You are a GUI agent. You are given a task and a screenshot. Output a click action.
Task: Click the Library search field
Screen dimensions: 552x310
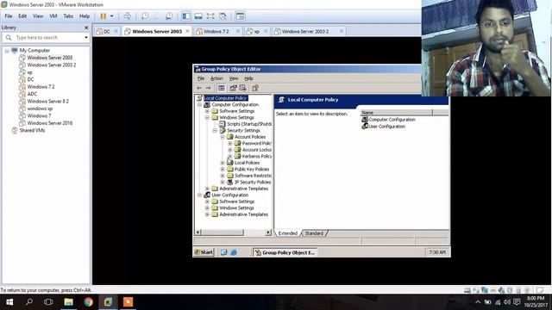point(46,38)
